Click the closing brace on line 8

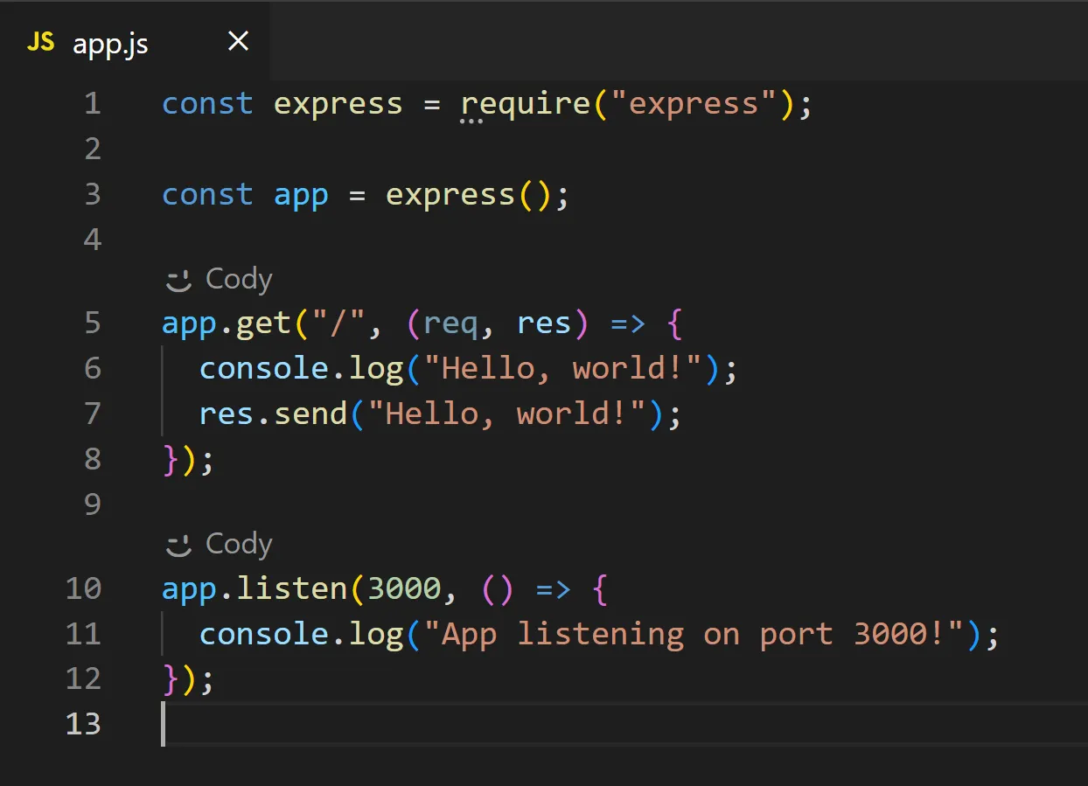pyautogui.click(x=169, y=459)
